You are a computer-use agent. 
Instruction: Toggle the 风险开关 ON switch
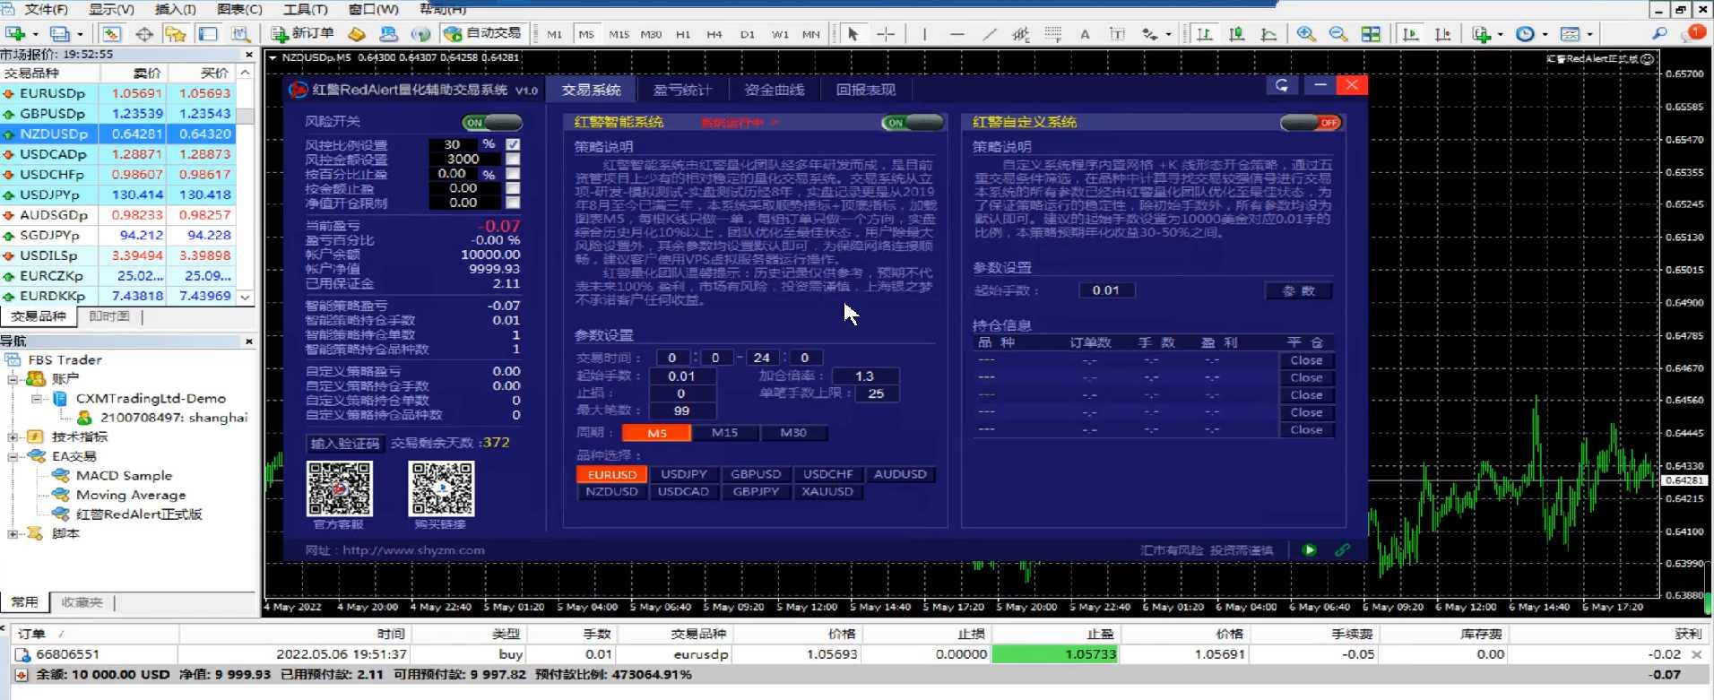[x=492, y=122]
